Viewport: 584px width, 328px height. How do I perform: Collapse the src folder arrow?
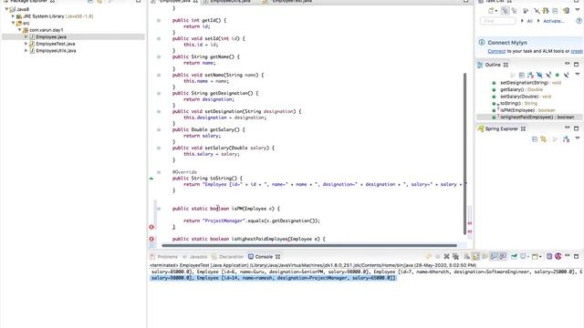tap(13, 23)
